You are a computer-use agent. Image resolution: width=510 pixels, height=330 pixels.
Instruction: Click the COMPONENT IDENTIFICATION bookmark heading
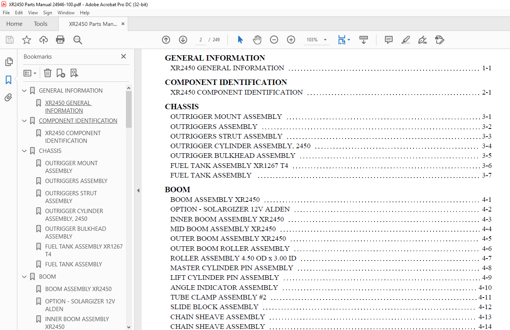pyautogui.click(x=78, y=121)
